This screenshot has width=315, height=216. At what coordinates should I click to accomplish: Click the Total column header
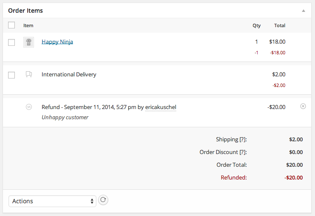279,25
